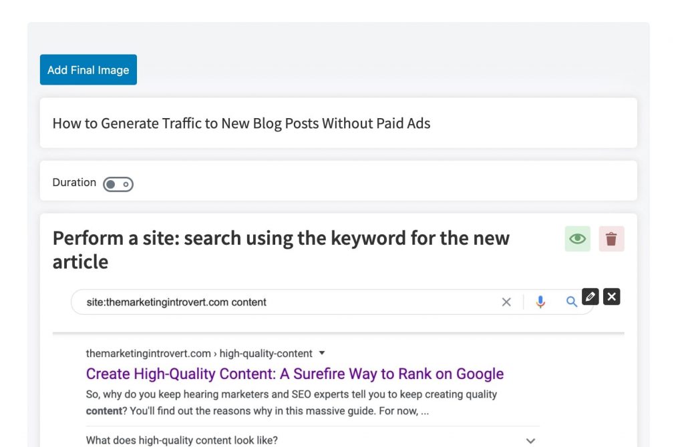Open the "Create High-Quality Content" result link
684x447 pixels.
(295, 374)
